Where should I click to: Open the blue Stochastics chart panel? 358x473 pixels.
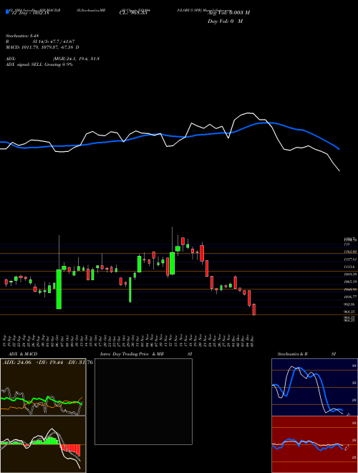314,387
